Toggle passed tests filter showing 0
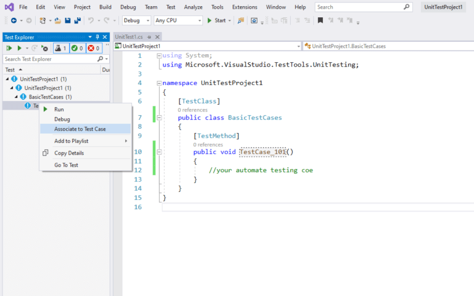474x296 pixels. 77,48
